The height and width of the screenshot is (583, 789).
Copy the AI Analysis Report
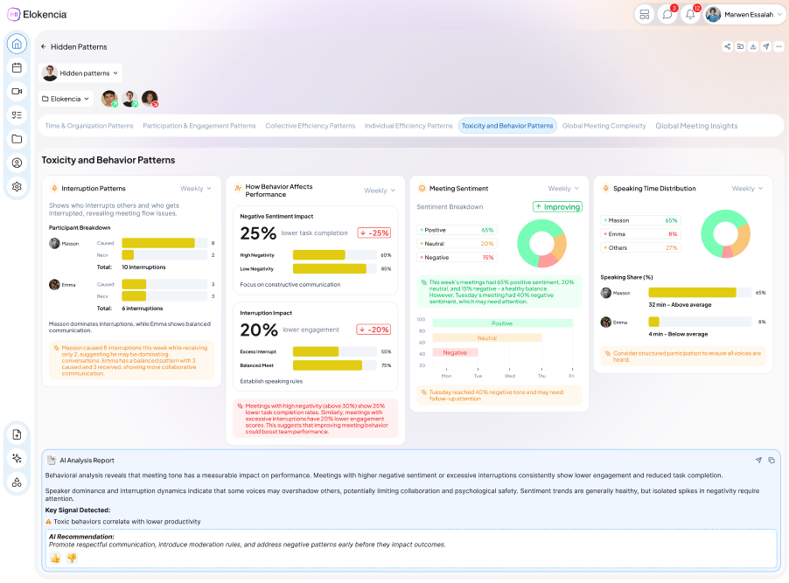coord(772,461)
